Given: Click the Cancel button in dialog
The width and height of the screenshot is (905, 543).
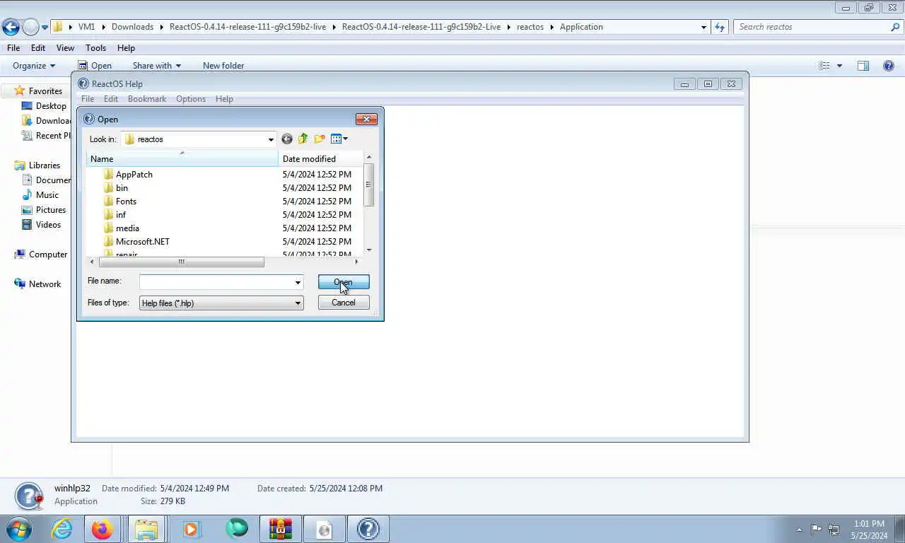Looking at the screenshot, I should [x=344, y=303].
